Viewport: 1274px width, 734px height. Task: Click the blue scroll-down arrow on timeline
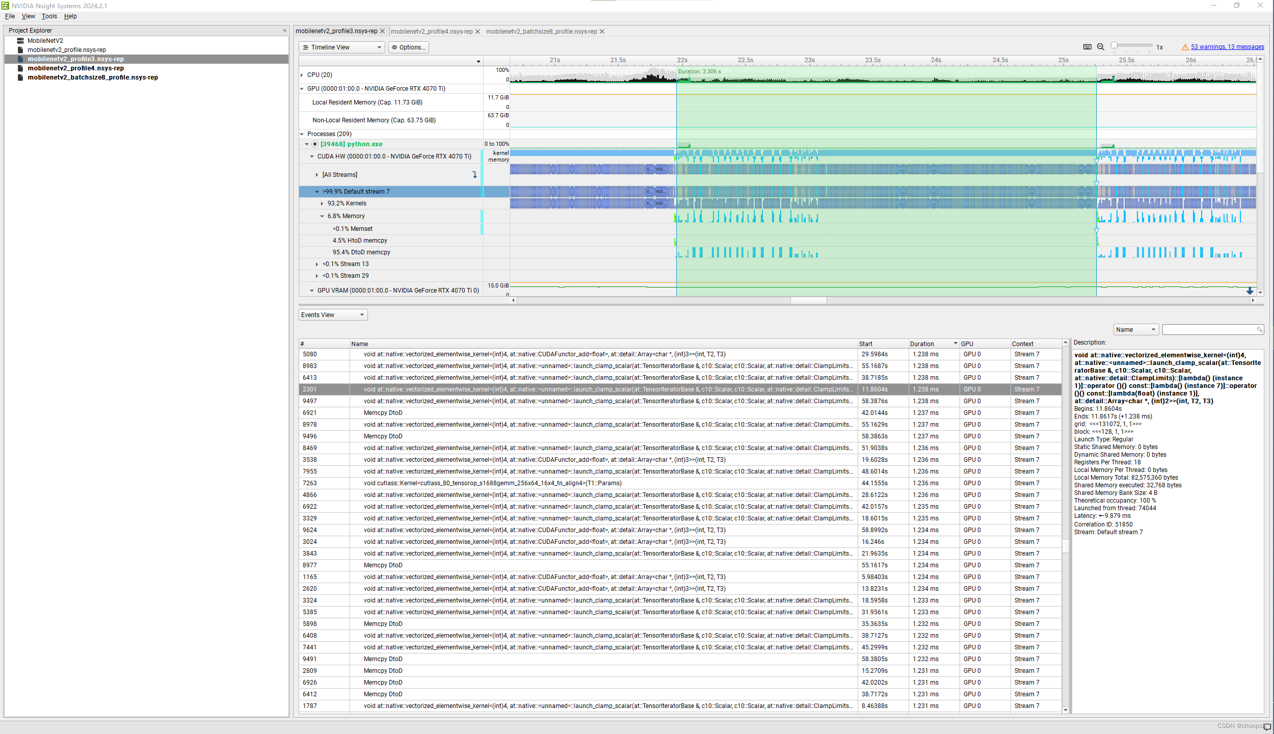(x=1250, y=291)
